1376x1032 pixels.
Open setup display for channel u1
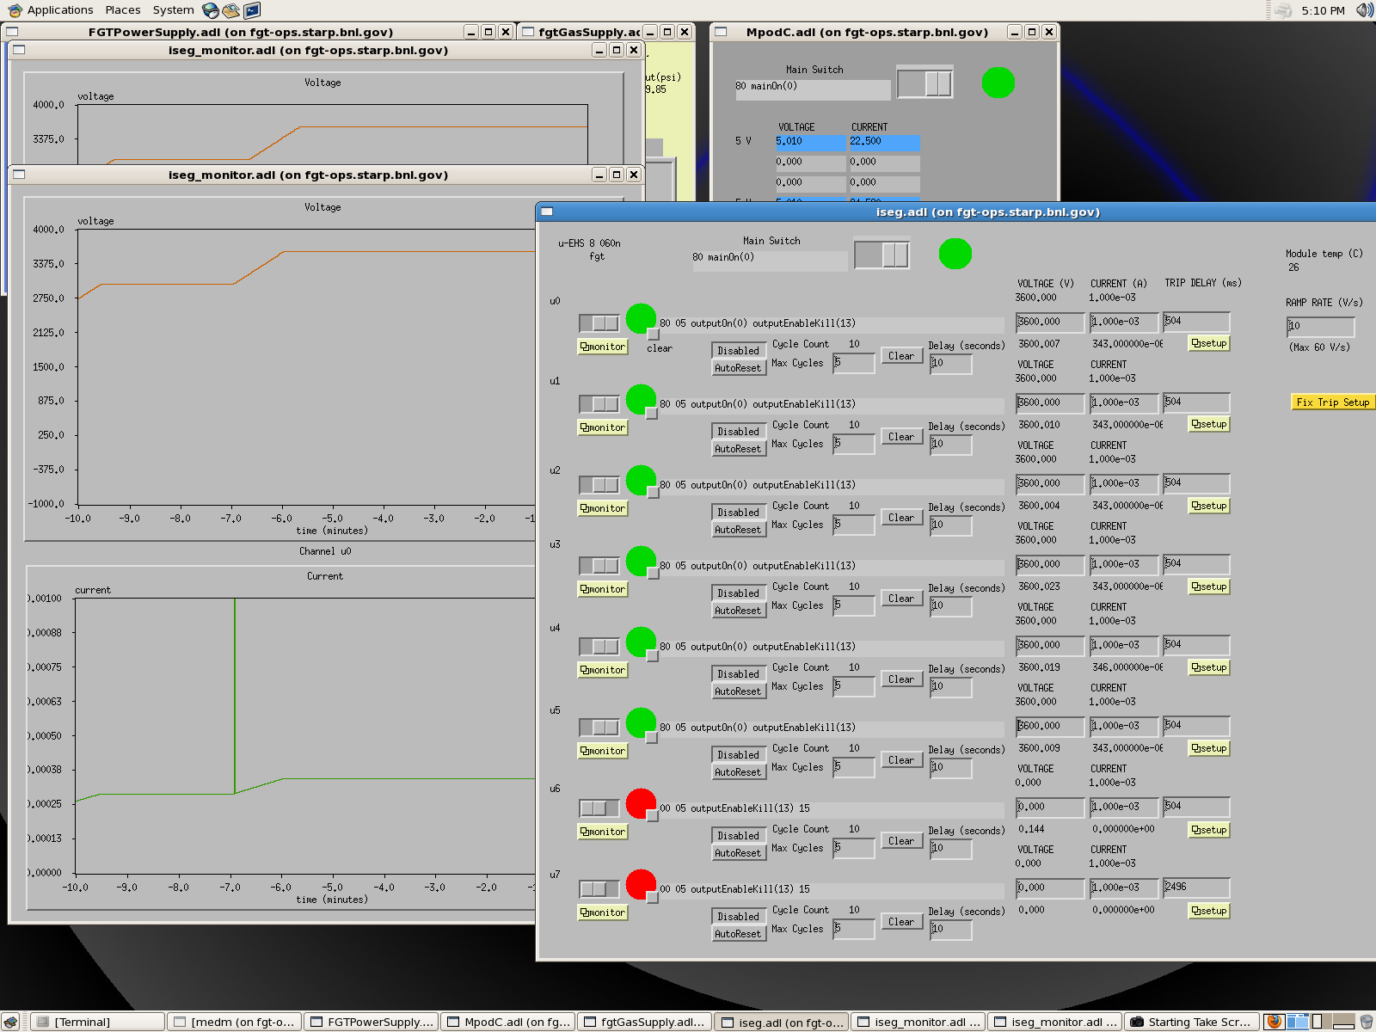click(x=1209, y=424)
